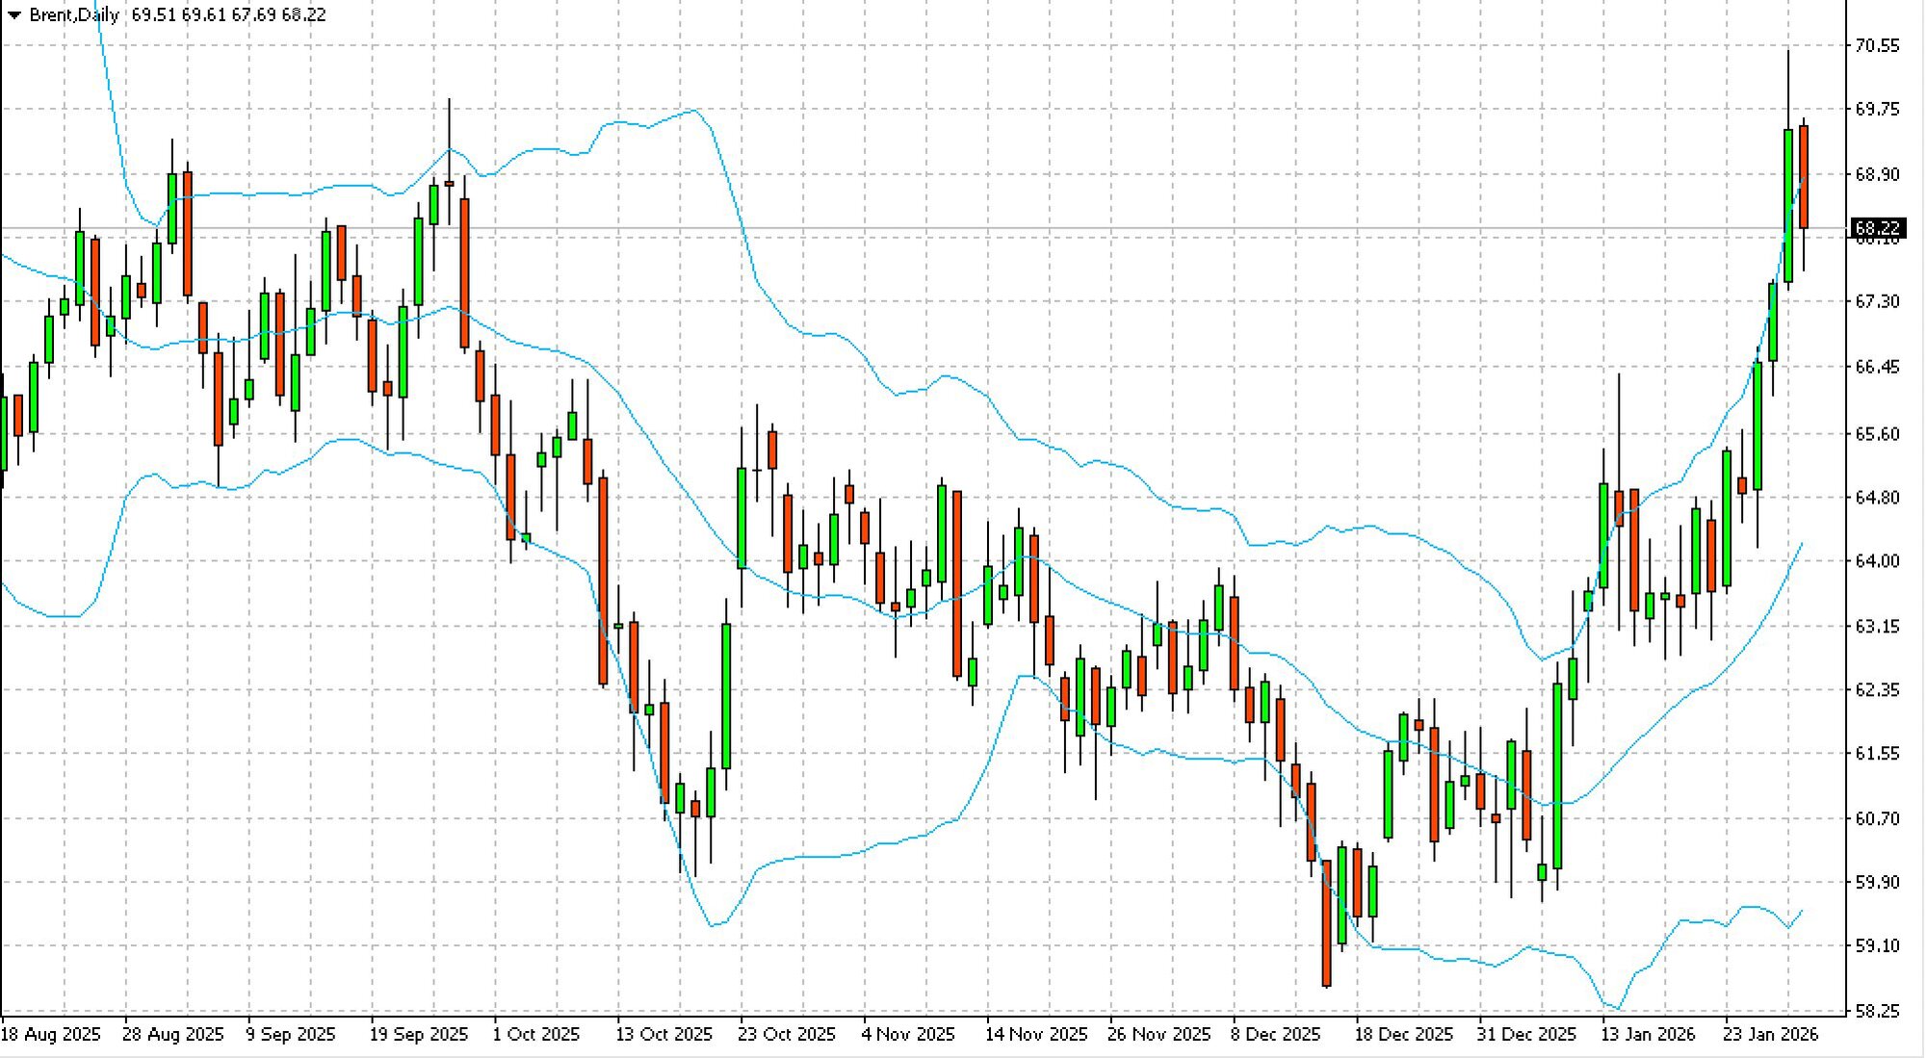
Task: Click the last red candle at far right
Action: tap(1804, 178)
